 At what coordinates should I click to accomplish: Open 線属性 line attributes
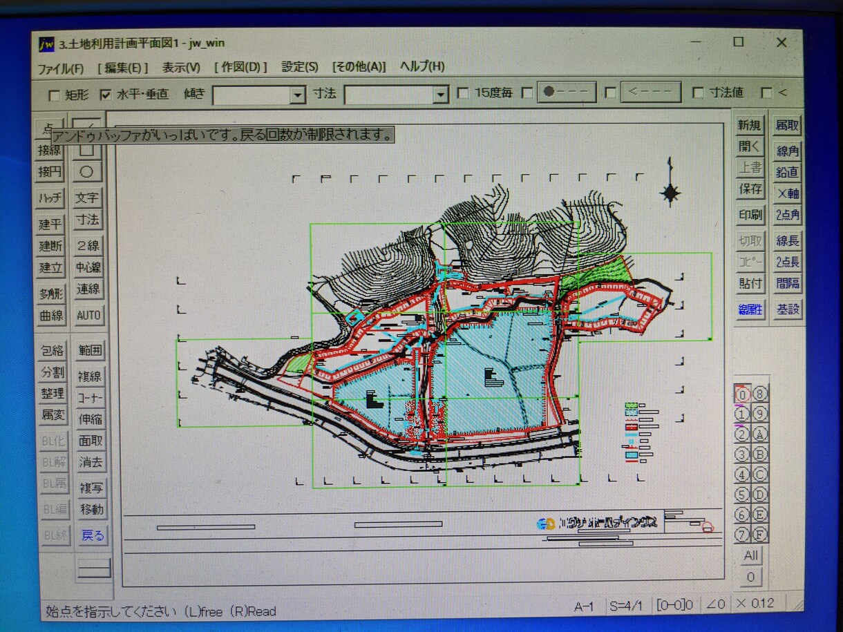point(750,309)
